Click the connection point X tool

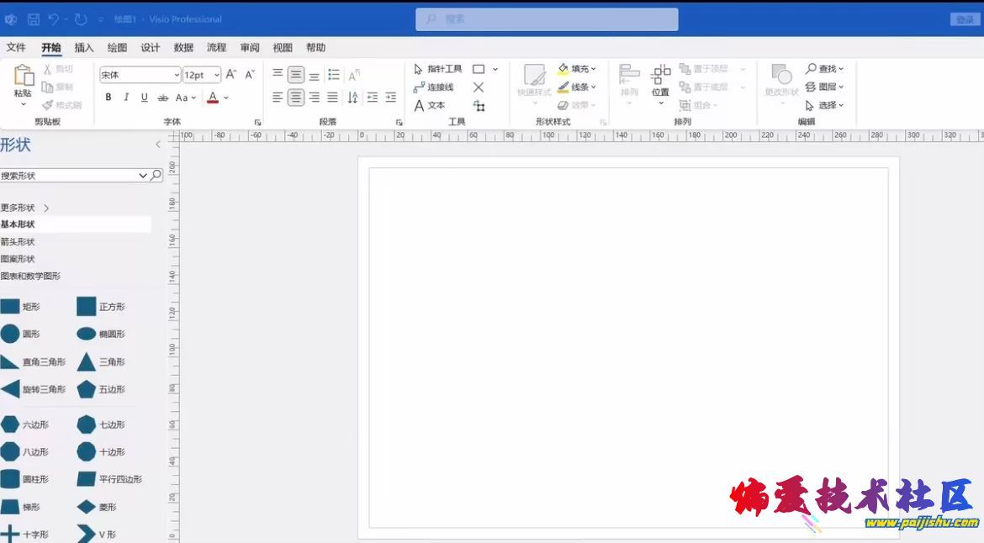click(x=479, y=87)
